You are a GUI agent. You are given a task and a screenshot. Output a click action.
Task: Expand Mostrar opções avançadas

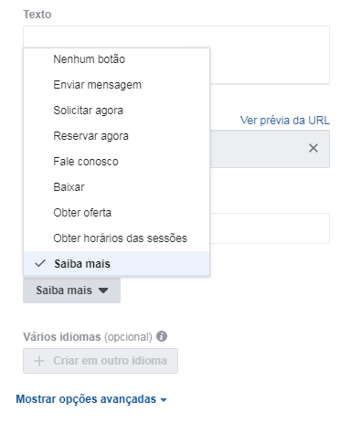(91, 399)
